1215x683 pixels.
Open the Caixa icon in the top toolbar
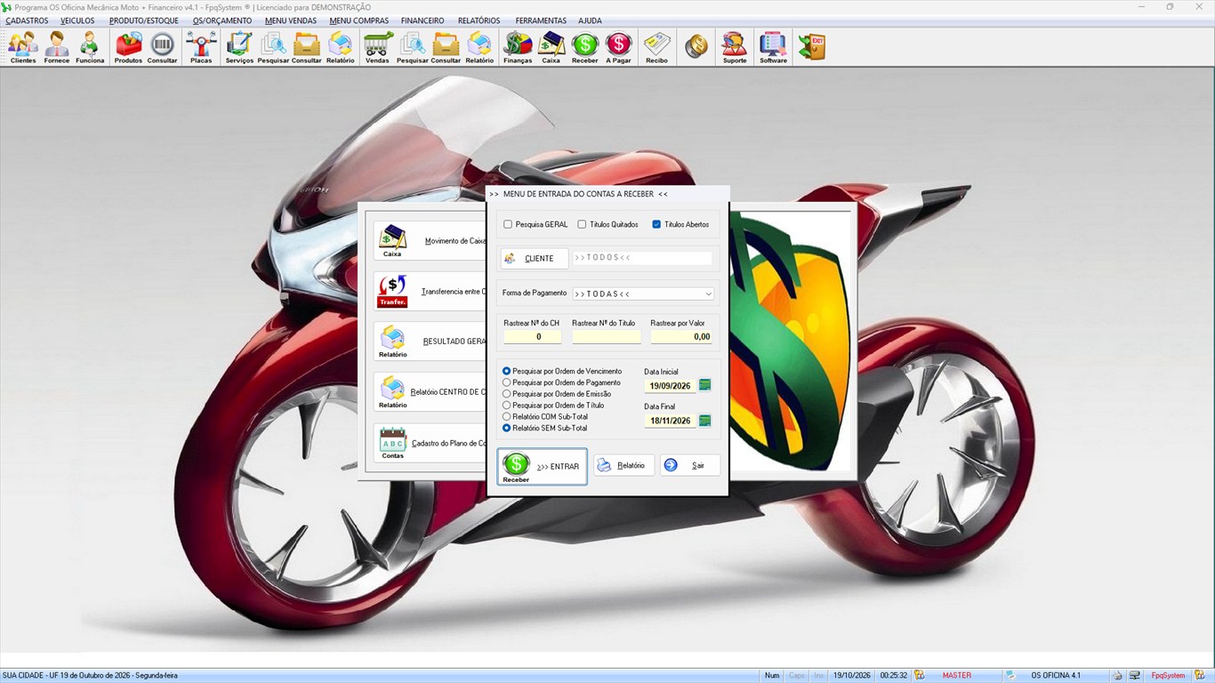(x=551, y=47)
